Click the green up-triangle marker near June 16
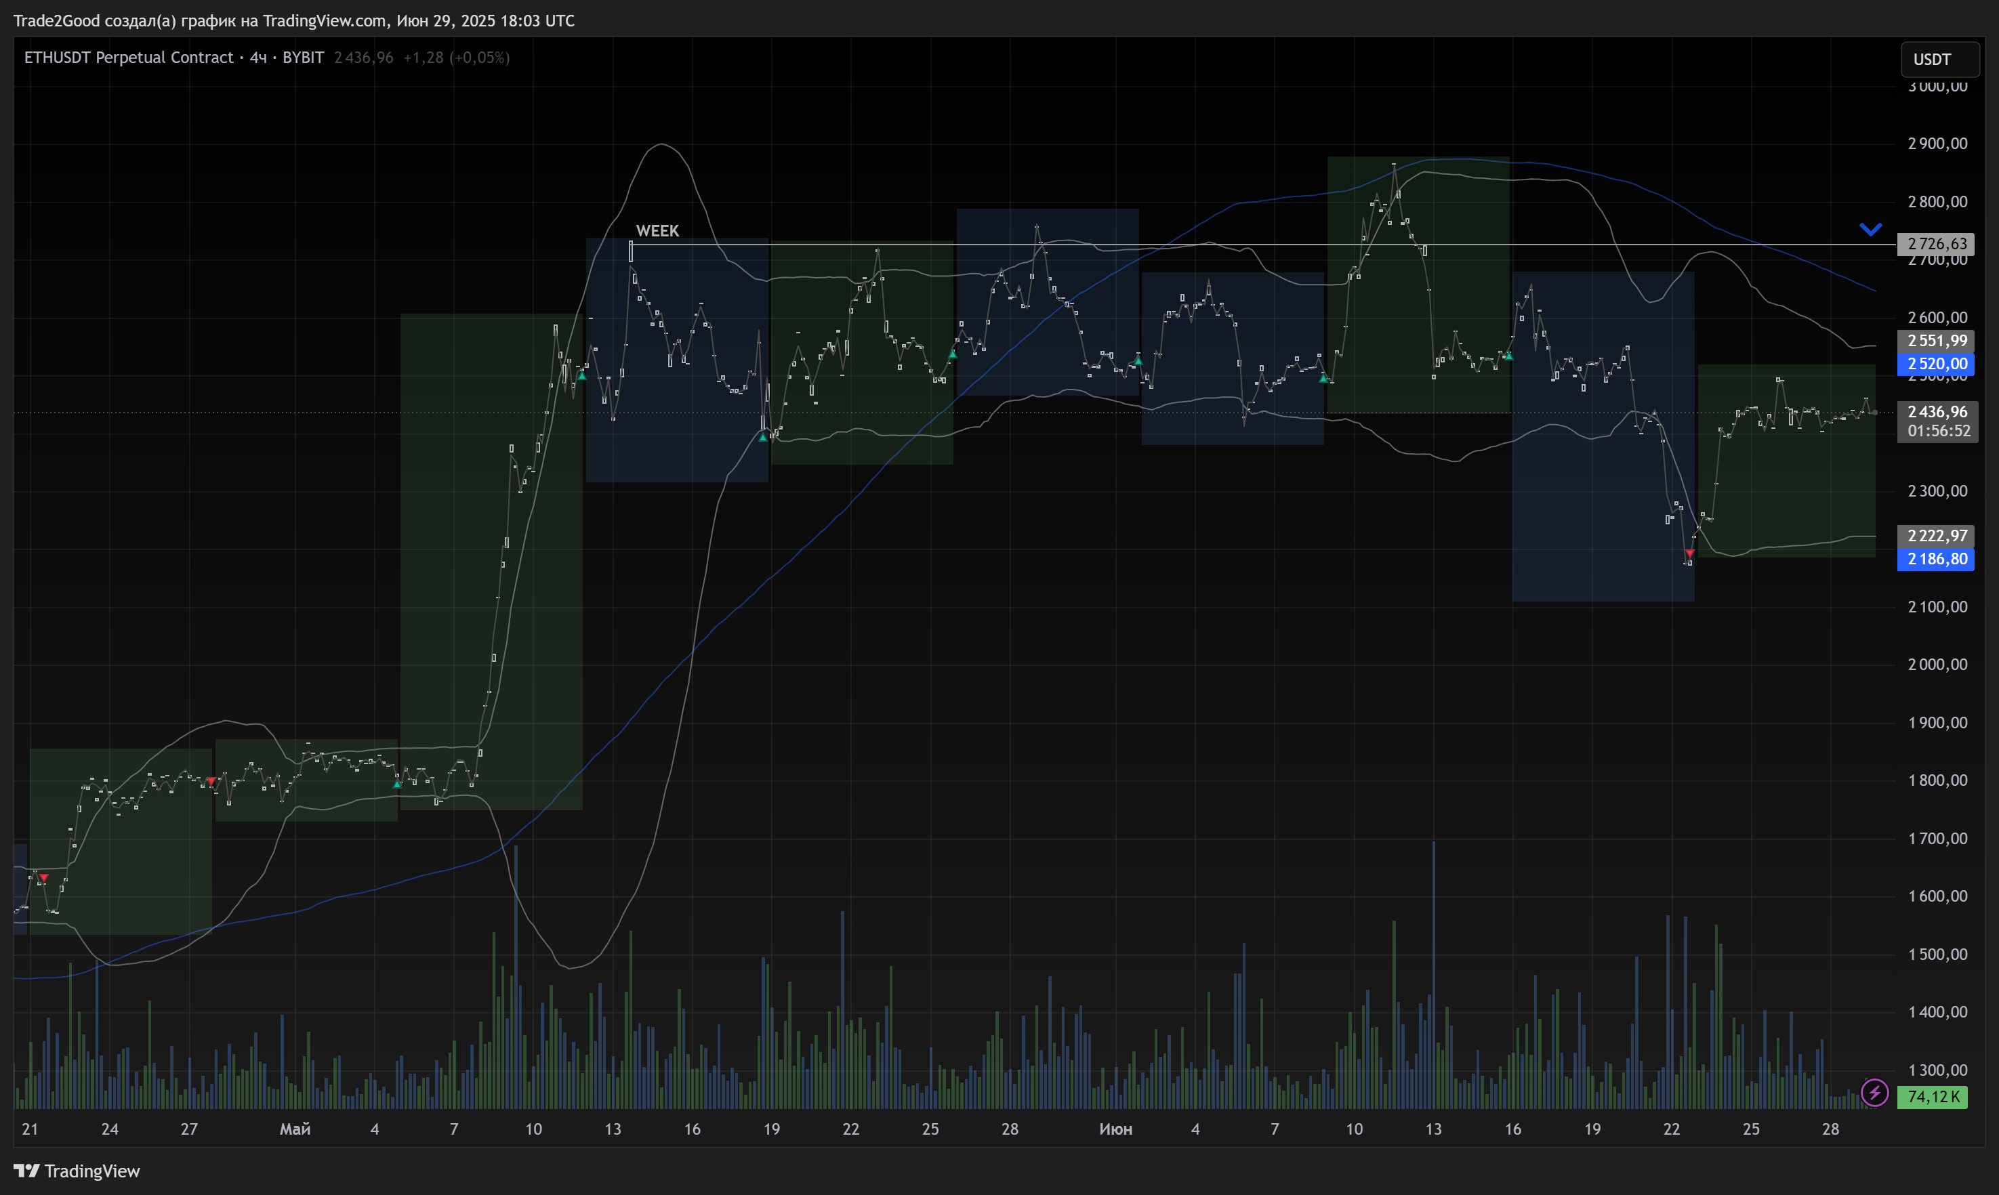 1508,356
